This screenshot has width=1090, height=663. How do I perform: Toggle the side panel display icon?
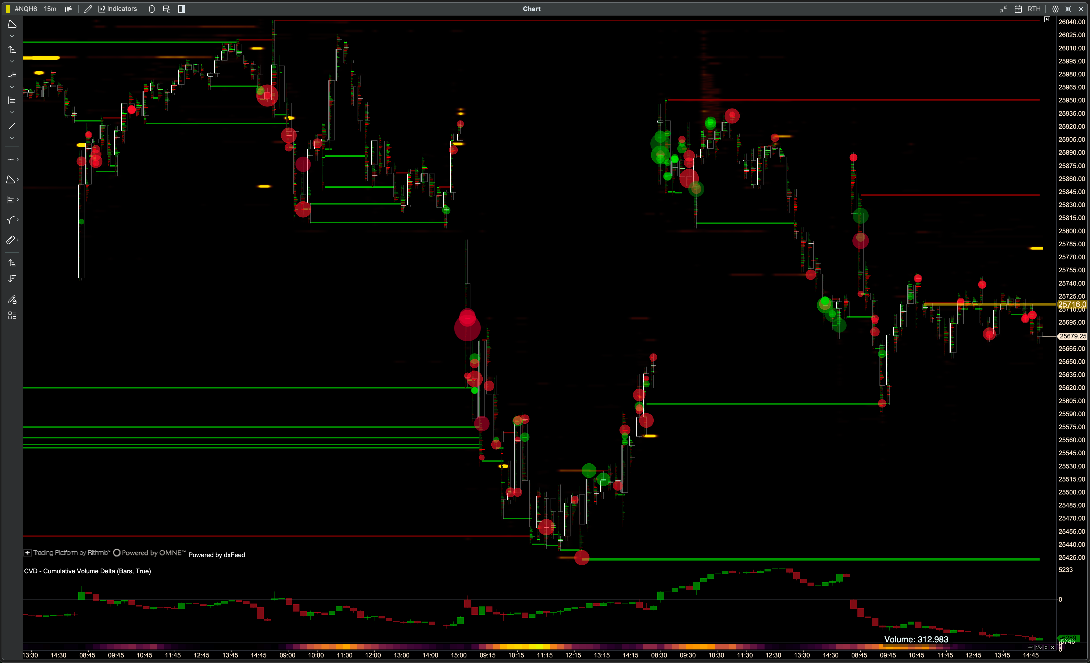181,9
